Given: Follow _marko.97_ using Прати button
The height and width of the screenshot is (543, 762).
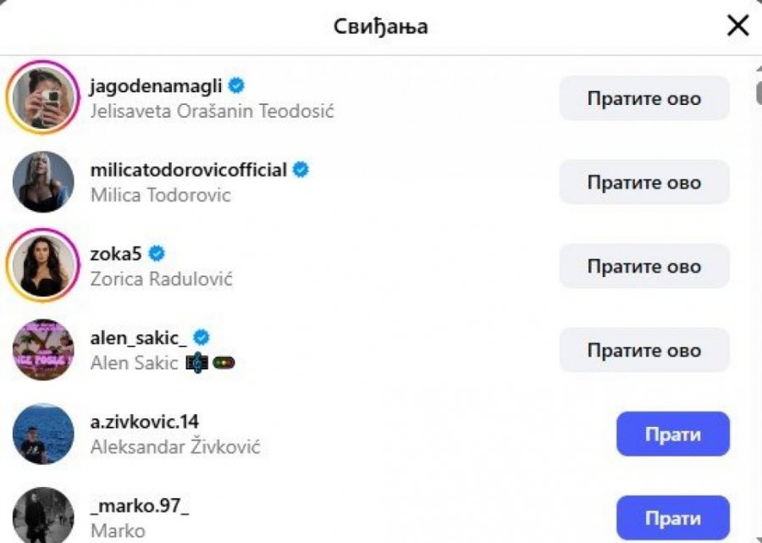Looking at the screenshot, I should [x=672, y=518].
